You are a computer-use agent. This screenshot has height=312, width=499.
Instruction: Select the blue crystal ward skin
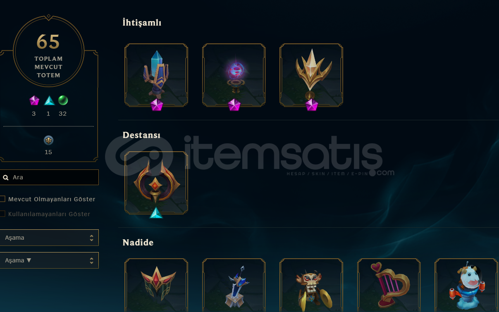(156, 75)
